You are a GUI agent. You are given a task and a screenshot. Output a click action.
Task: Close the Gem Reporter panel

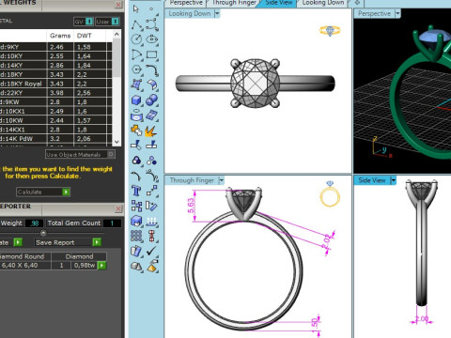pos(118,208)
